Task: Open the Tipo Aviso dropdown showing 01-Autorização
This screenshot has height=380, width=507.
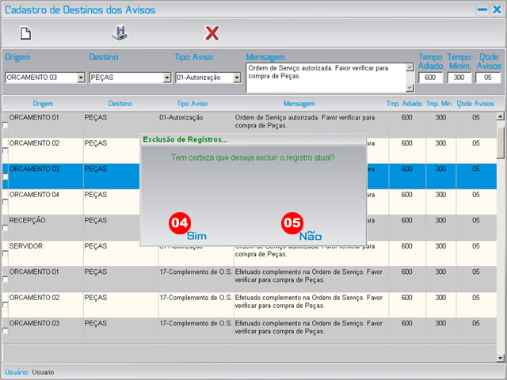Action: click(236, 78)
